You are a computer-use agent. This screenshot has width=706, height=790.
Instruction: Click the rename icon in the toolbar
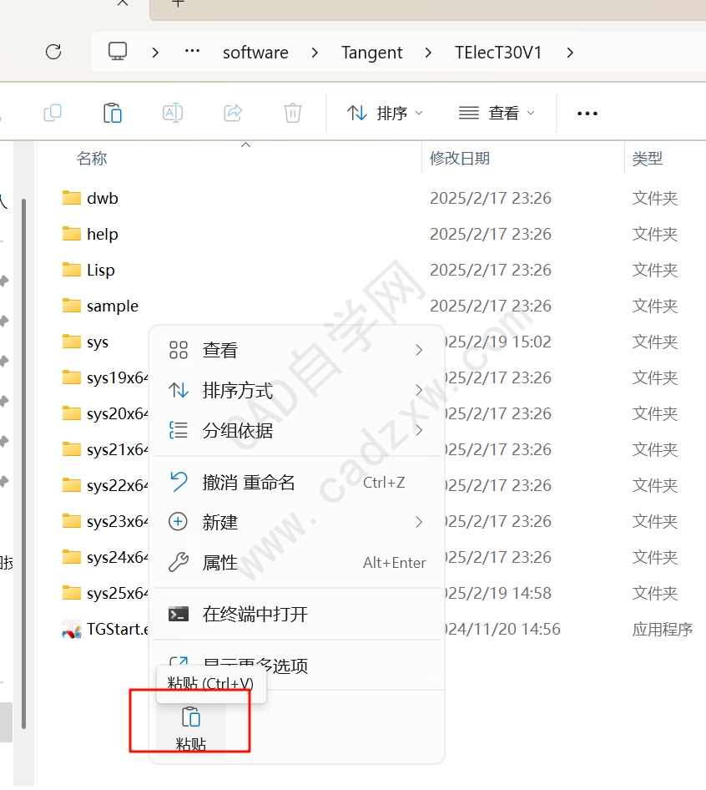[172, 113]
